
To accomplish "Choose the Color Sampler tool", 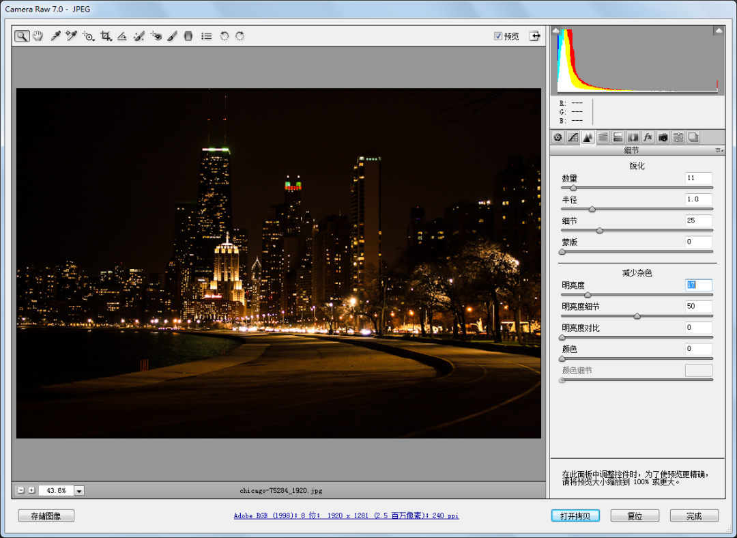I will click(72, 36).
